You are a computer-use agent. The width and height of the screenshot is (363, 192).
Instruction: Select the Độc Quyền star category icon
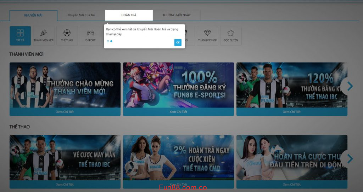pos(231,36)
